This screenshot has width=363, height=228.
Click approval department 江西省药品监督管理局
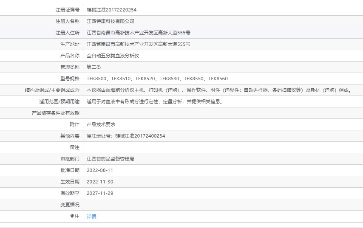(x=111, y=159)
